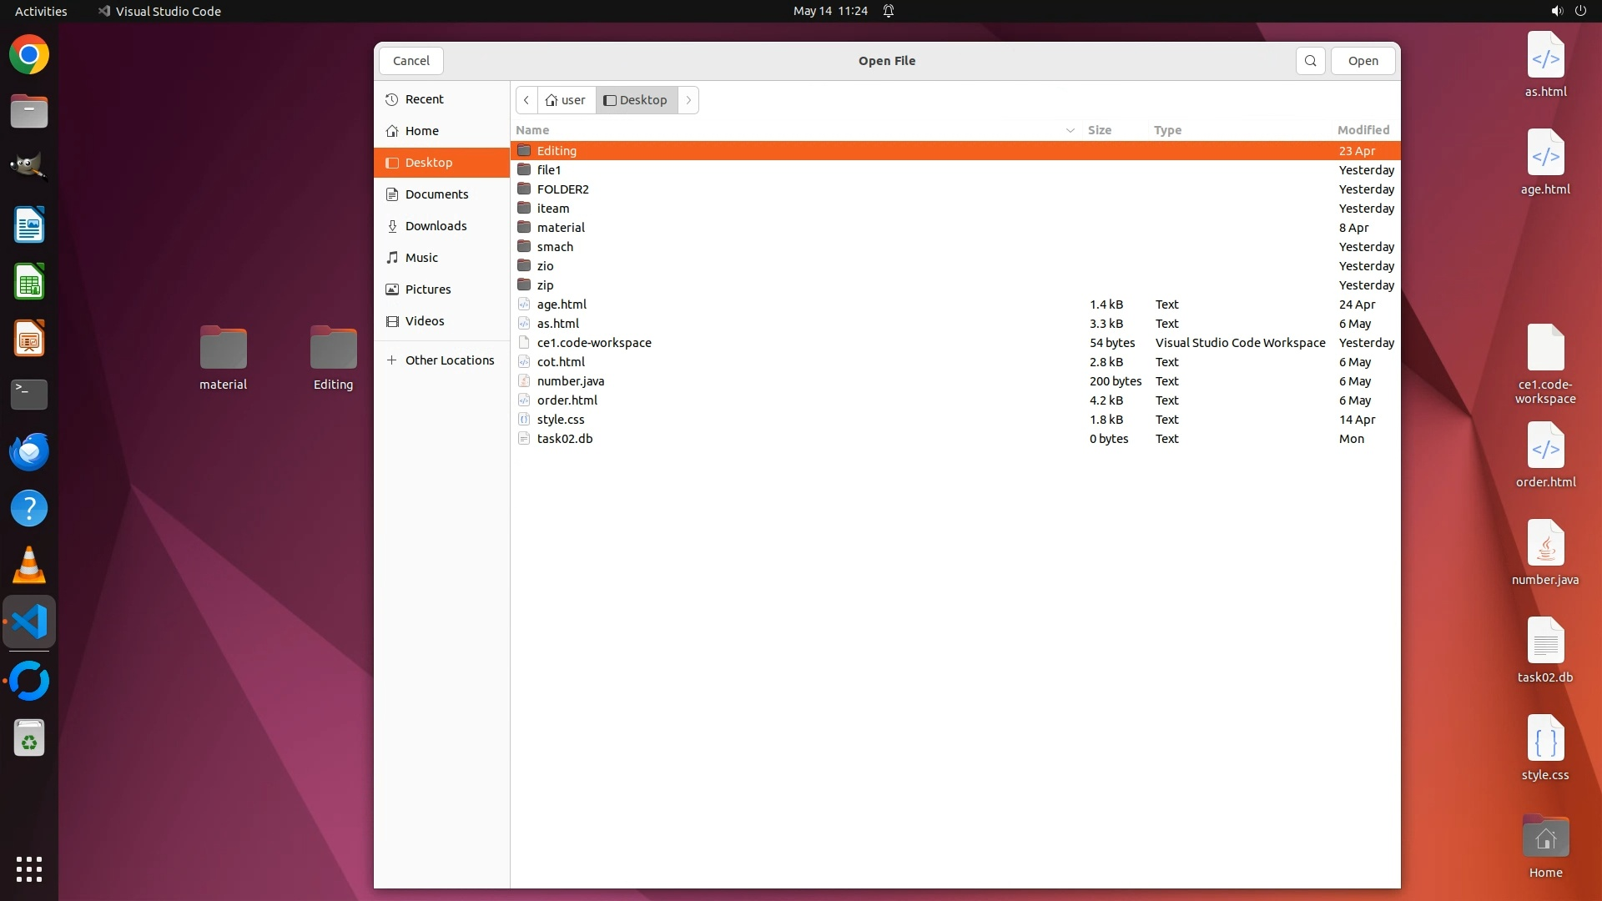The height and width of the screenshot is (901, 1602).
Task: Click the back arrow in path bar
Action: tap(526, 100)
